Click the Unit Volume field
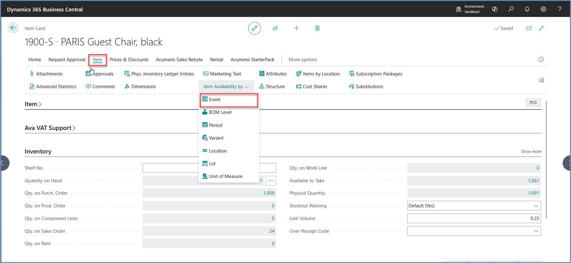Screen dimensions: 571x263 [x=474, y=218]
